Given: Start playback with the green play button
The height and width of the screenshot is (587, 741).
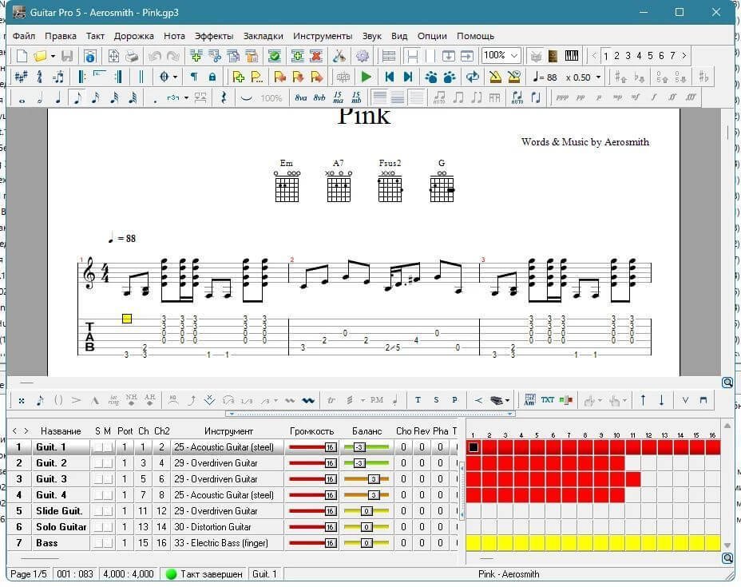Looking at the screenshot, I should 366,77.
